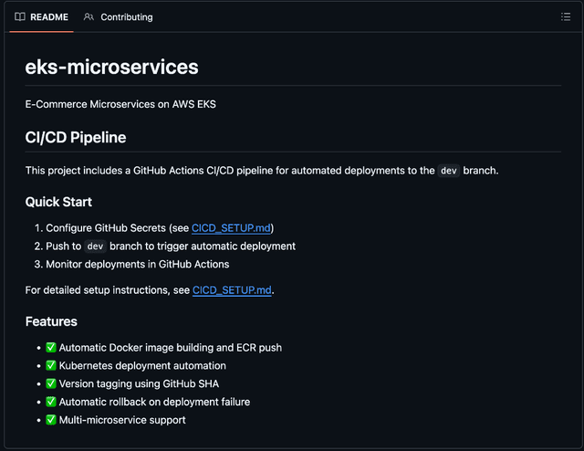Viewport: 584px width, 451px height.
Task: Click 'Monitor deployments in GitHub Actions' step
Action: pyautogui.click(x=138, y=264)
